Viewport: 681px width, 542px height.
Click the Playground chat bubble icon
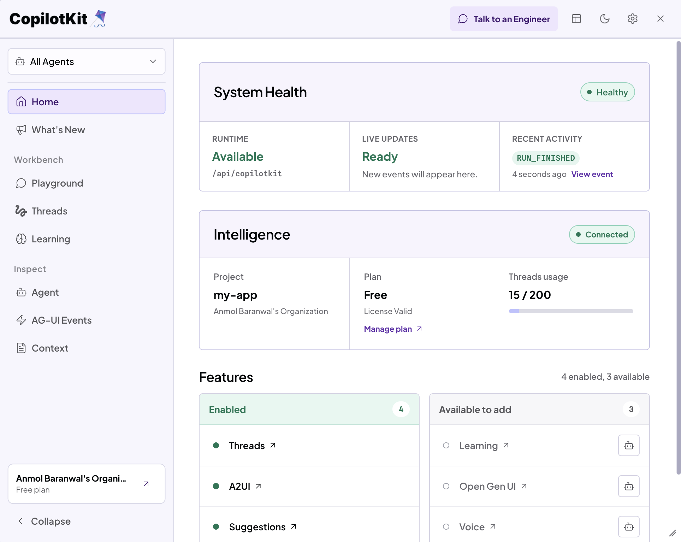pos(21,183)
